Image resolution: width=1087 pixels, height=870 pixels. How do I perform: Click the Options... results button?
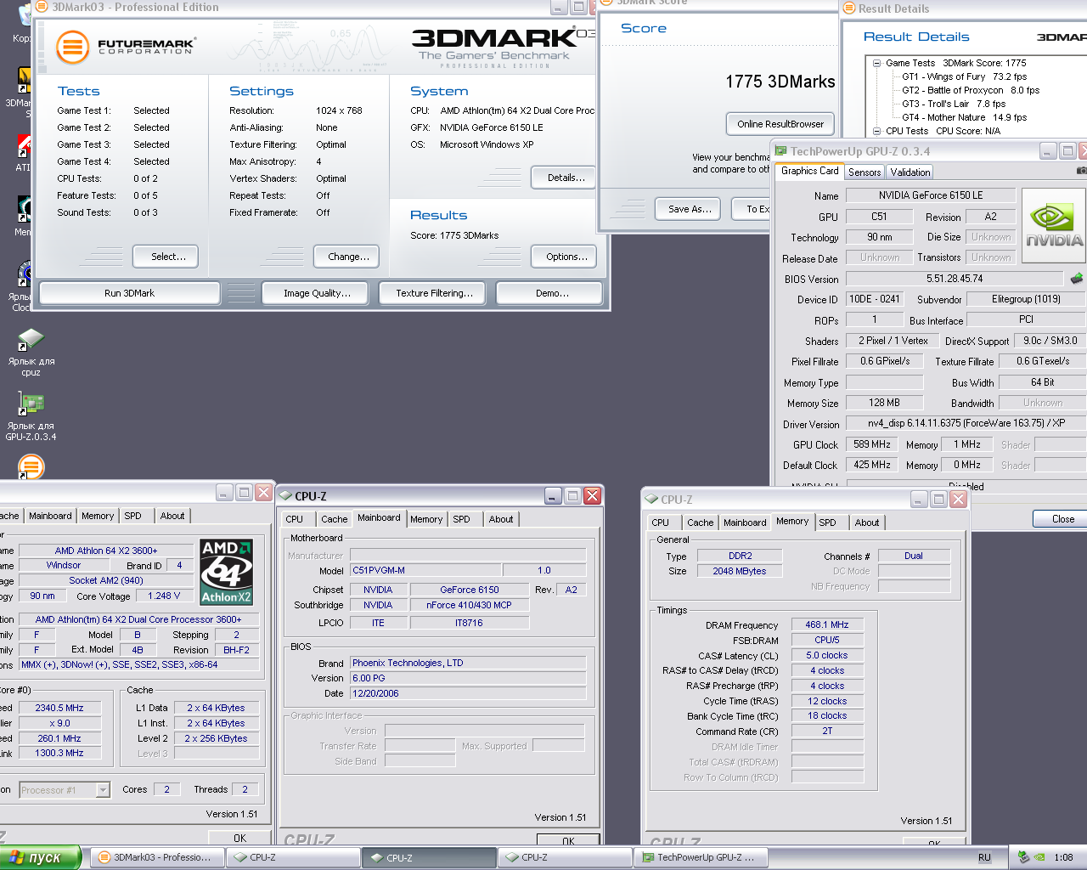coord(566,257)
